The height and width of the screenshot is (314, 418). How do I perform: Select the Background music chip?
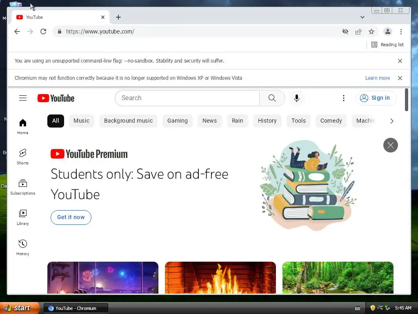pyautogui.click(x=128, y=121)
